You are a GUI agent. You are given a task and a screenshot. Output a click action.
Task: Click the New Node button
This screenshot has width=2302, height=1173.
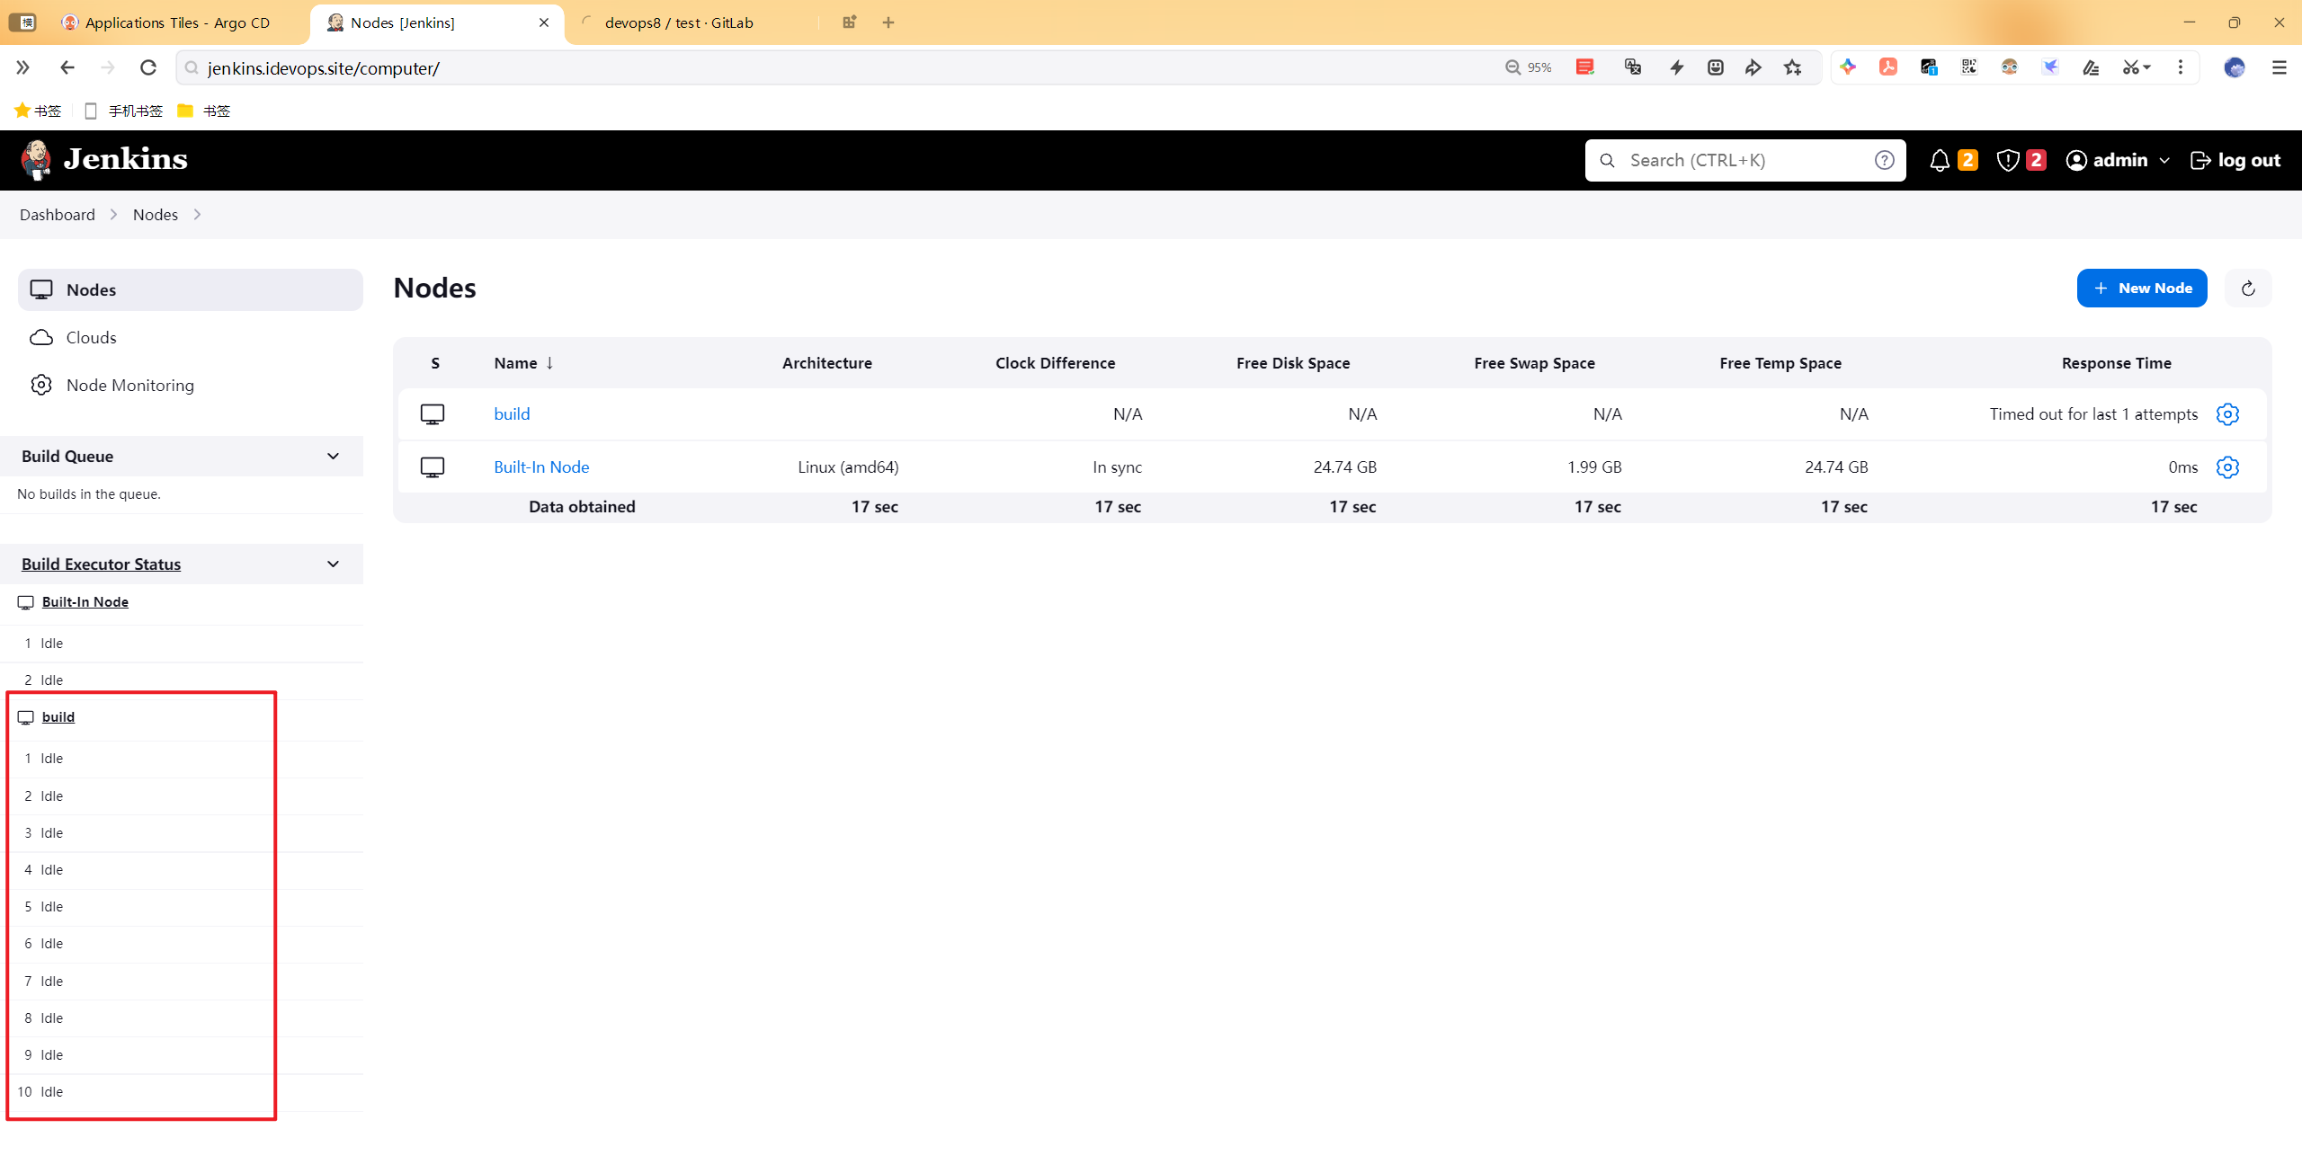coord(2142,289)
